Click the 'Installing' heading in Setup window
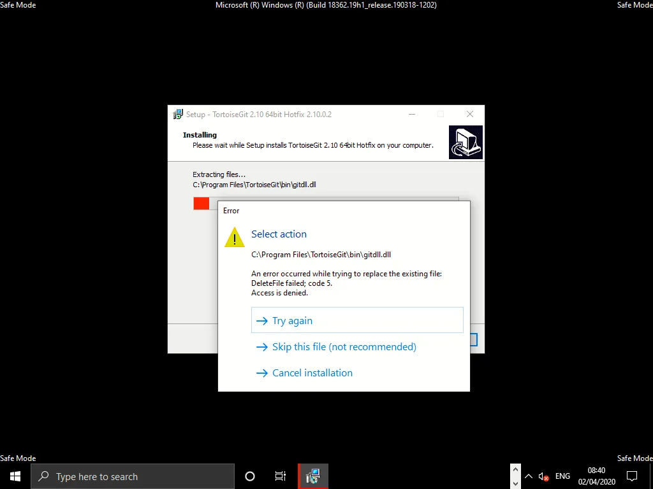Image resolution: width=653 pixels, height=489 pixels. click(x=200, y=135)
